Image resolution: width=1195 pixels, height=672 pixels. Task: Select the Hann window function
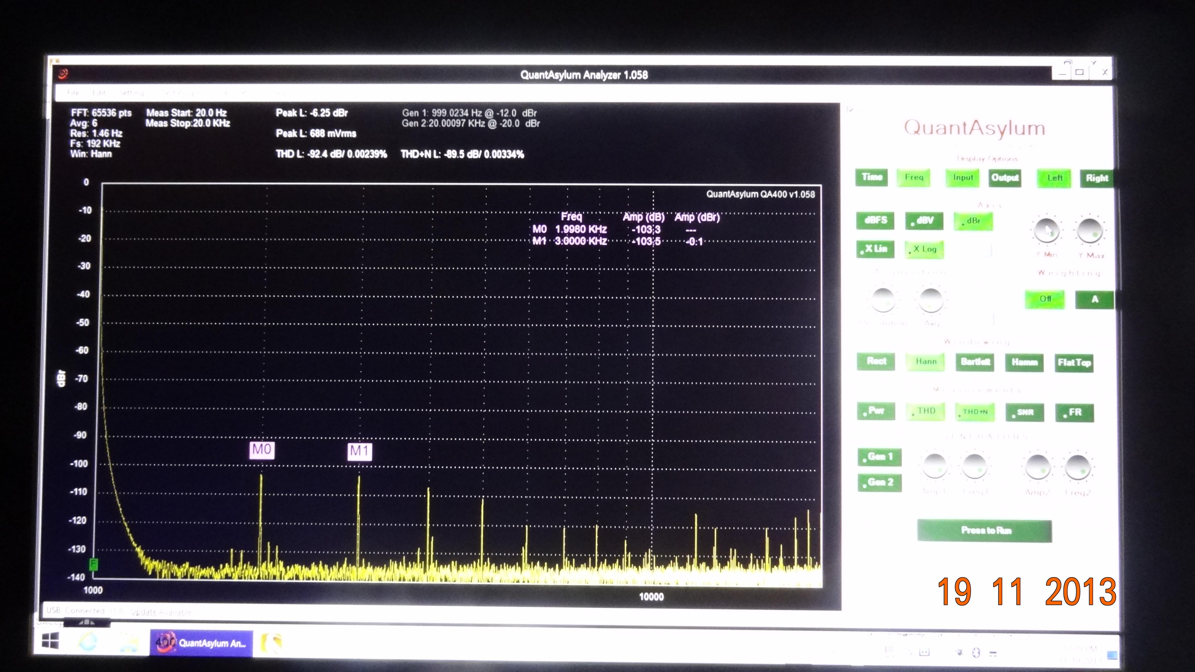925,362
